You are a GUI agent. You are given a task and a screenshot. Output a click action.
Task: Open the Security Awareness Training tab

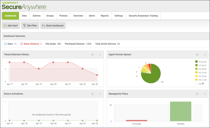pyautogui.click(x=143, y=16)
